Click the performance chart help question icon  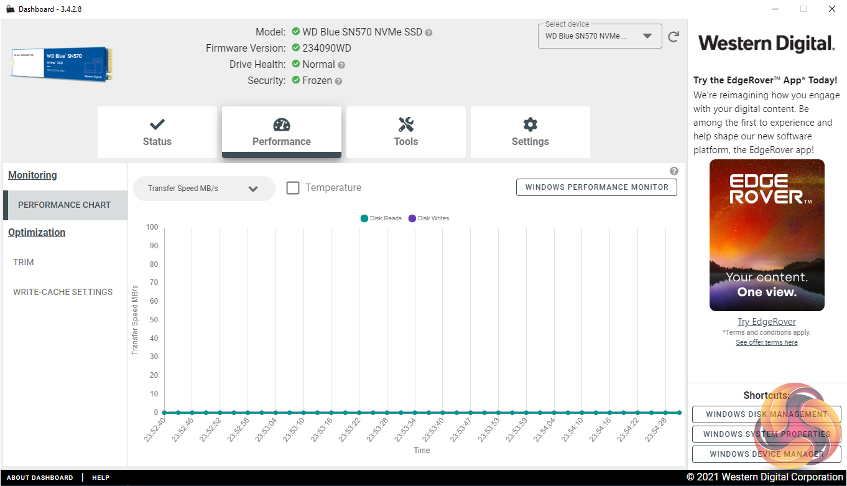(674, 171)
